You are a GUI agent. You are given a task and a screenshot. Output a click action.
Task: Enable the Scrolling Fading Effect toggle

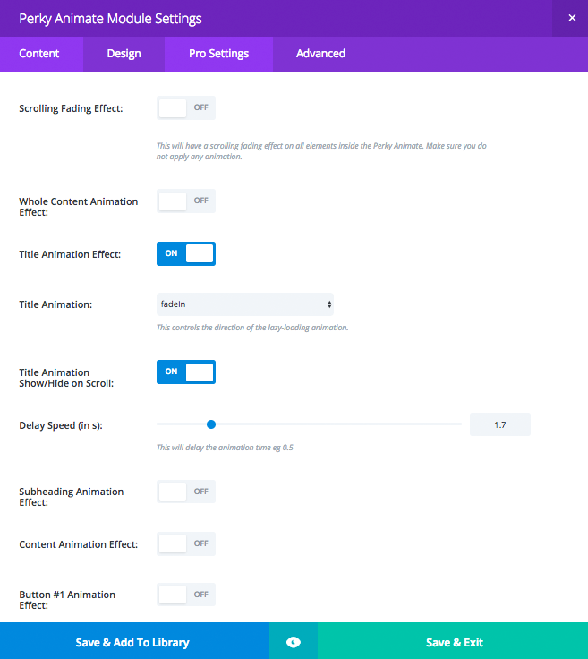pyautogui.click(x=186, y=108)
